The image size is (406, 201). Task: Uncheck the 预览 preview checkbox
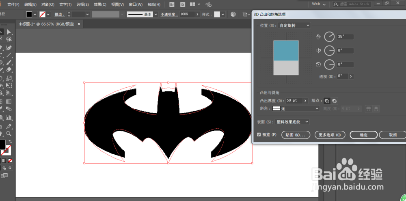259,135
